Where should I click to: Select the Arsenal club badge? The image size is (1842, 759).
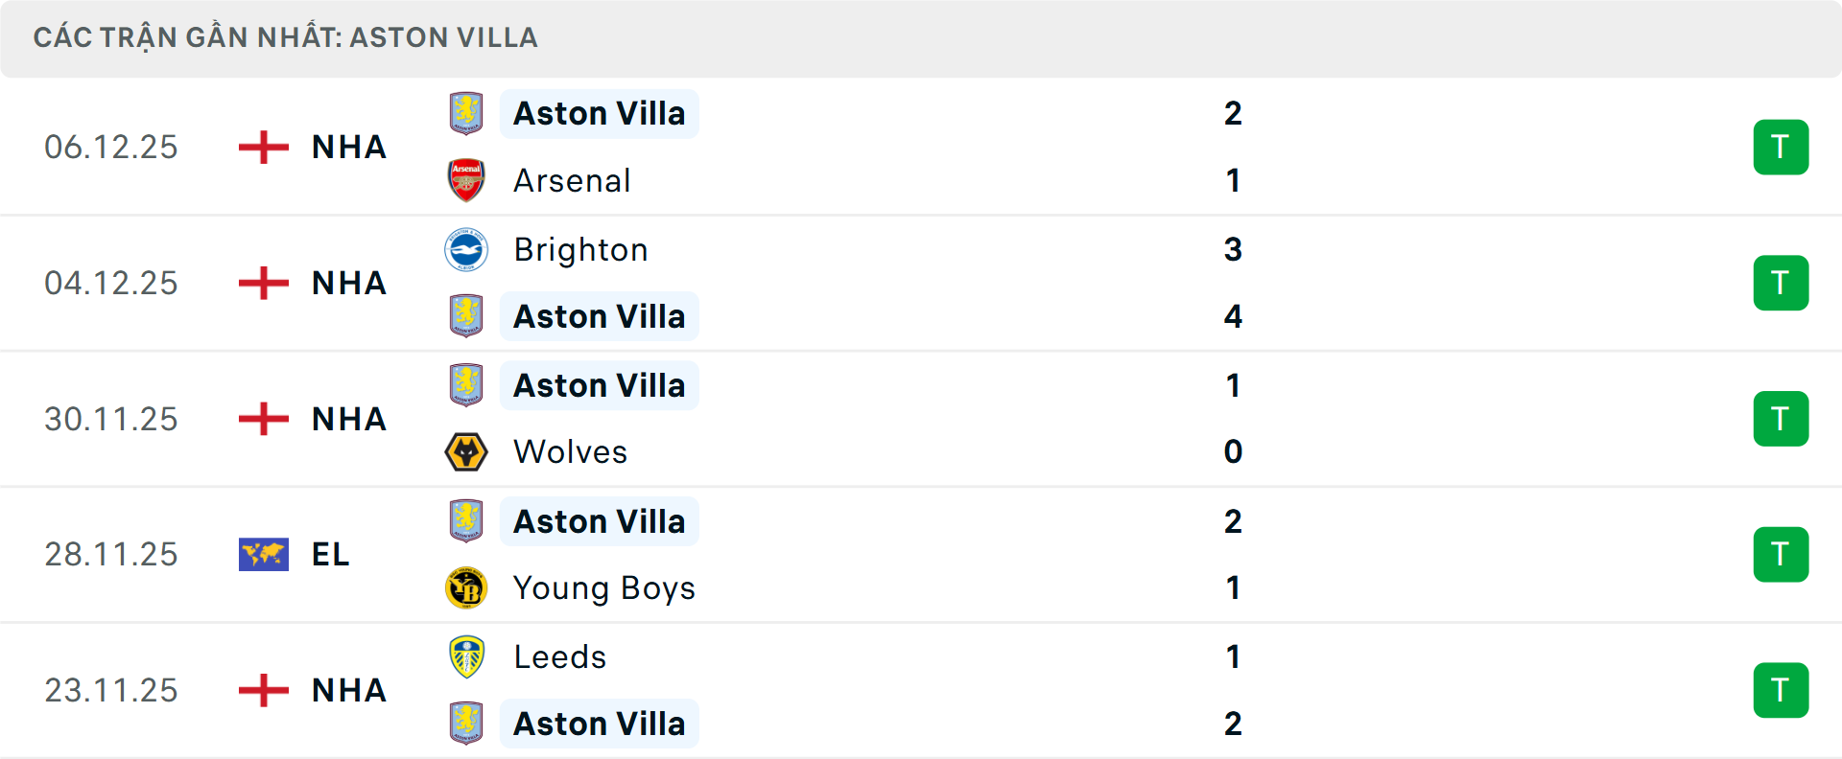pyautogui.click(x=467, y=180)
